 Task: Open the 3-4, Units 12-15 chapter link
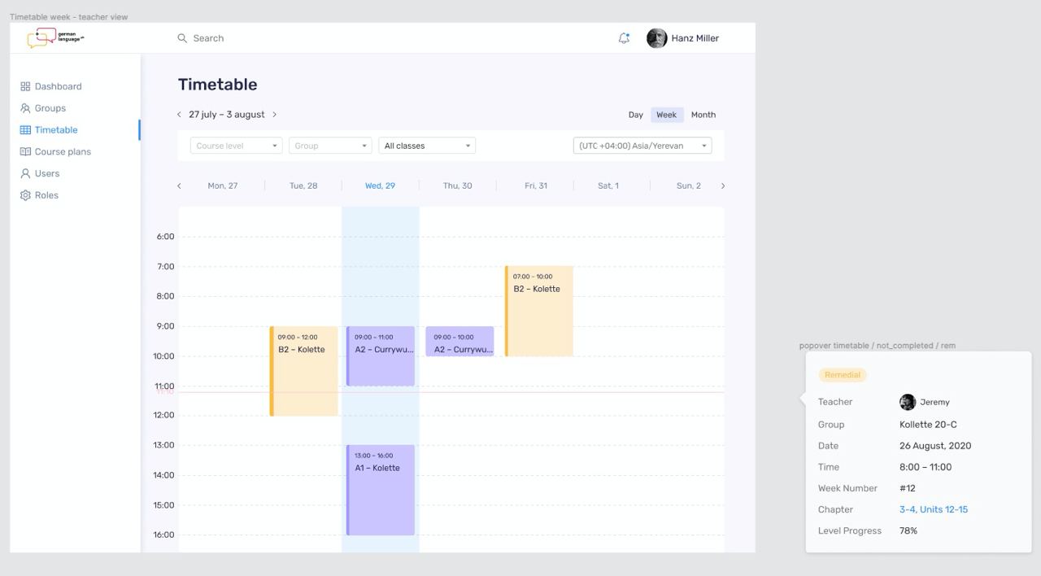[933, 509]
